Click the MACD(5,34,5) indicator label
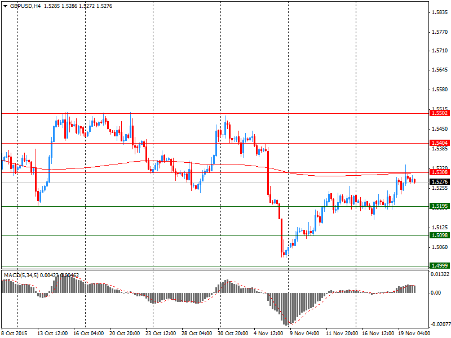The height and width of the screenshot is (338, 451). [x=21, y=275]
